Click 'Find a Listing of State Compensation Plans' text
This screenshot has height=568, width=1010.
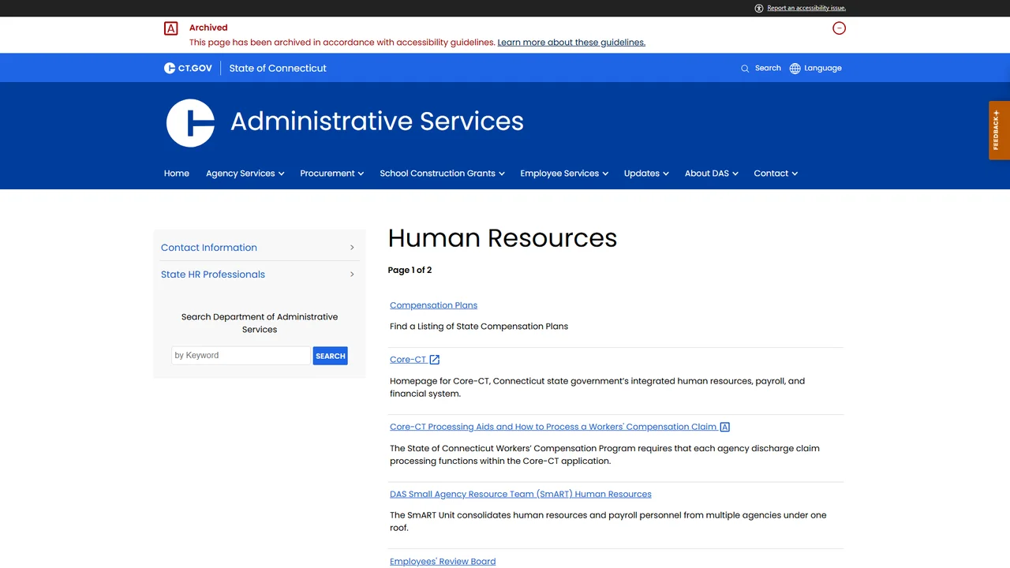tap(479, 327)
